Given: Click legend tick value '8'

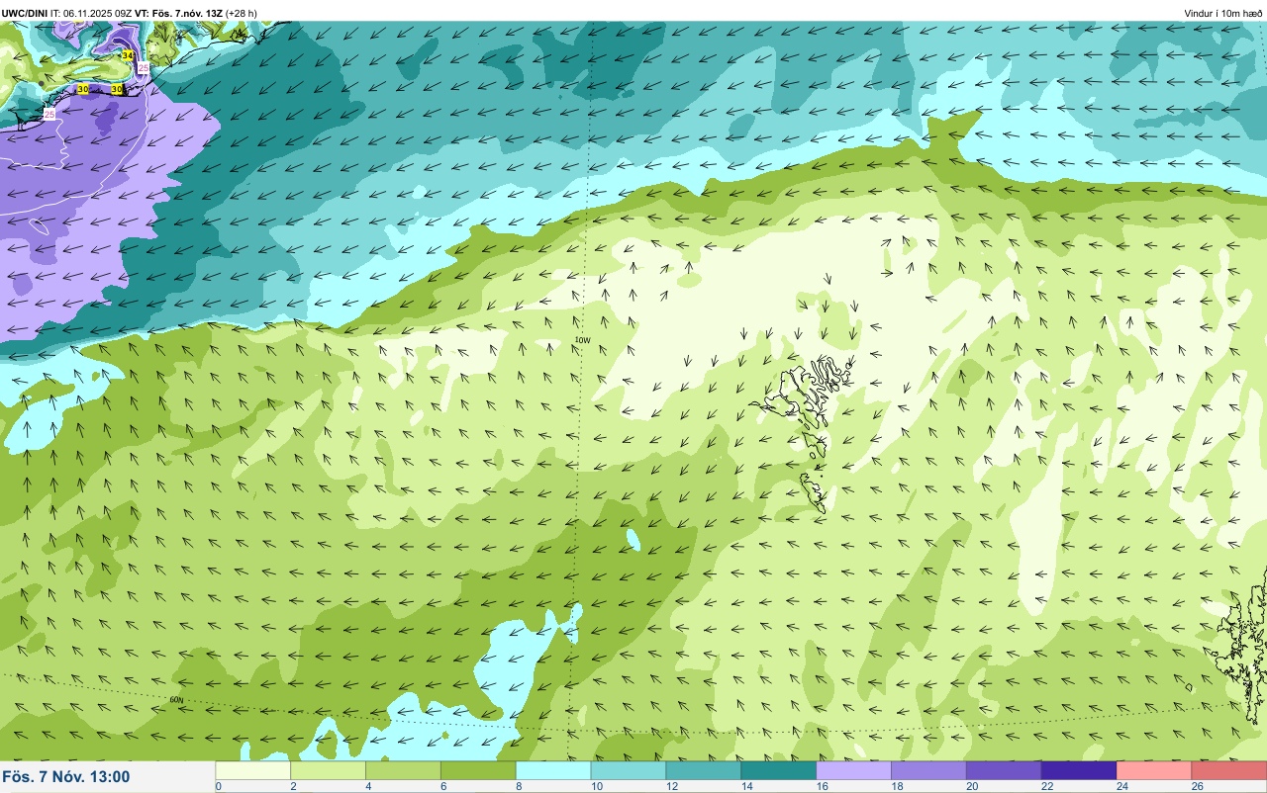Looking at the screenshot, I should click(x=520, y=786).
